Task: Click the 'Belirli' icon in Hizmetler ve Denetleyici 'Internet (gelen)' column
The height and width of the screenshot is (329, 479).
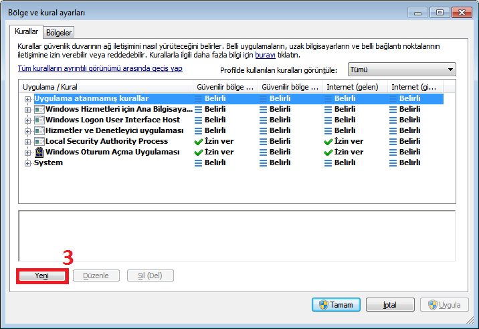Action: (x=328, y=131)
